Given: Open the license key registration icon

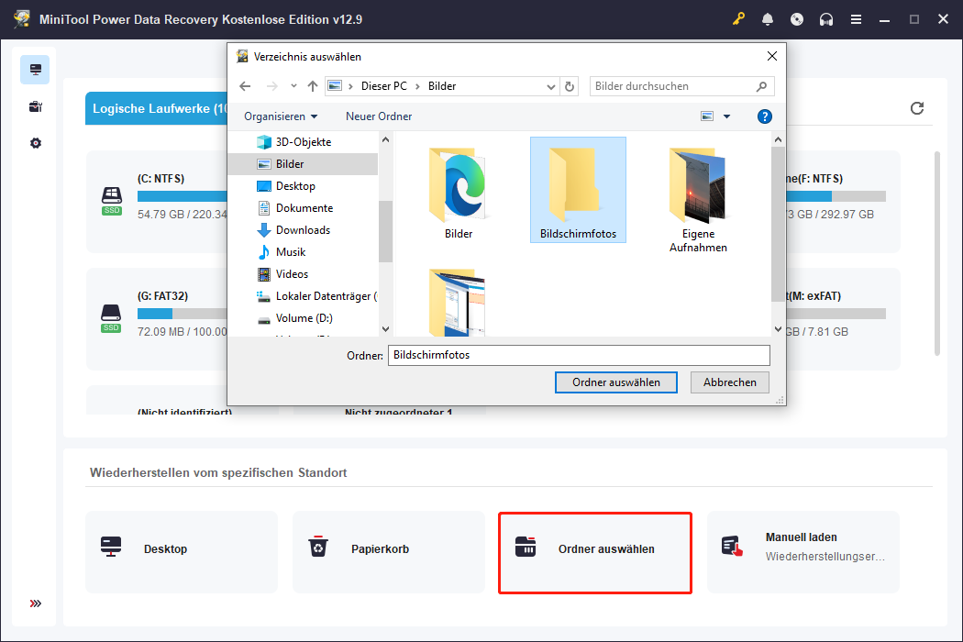Looking at the screenshot, I should coord(738,19).
